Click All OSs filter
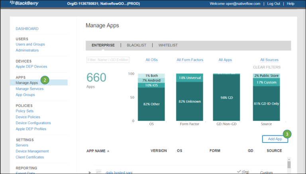The height and width of the screenshot is (174, 306). (152, 60)
